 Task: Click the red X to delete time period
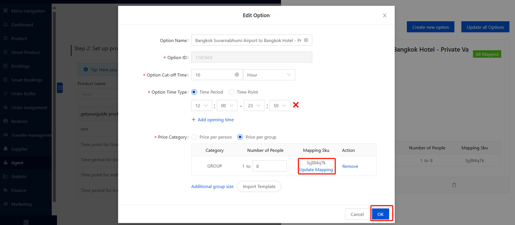pyautogui.click(x=296, y=105)
